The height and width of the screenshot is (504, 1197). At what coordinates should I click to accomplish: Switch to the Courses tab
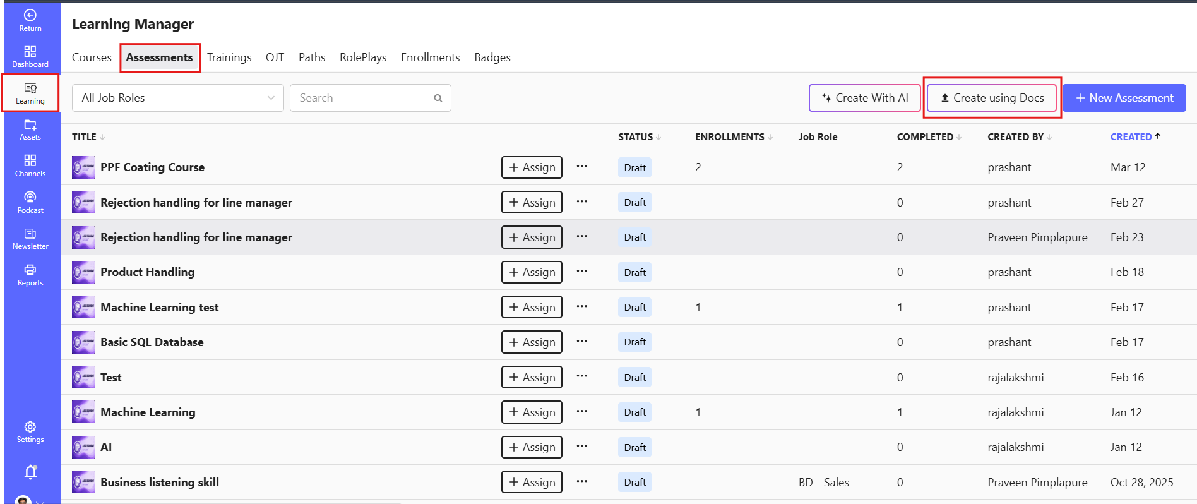(x=92, y=57)
